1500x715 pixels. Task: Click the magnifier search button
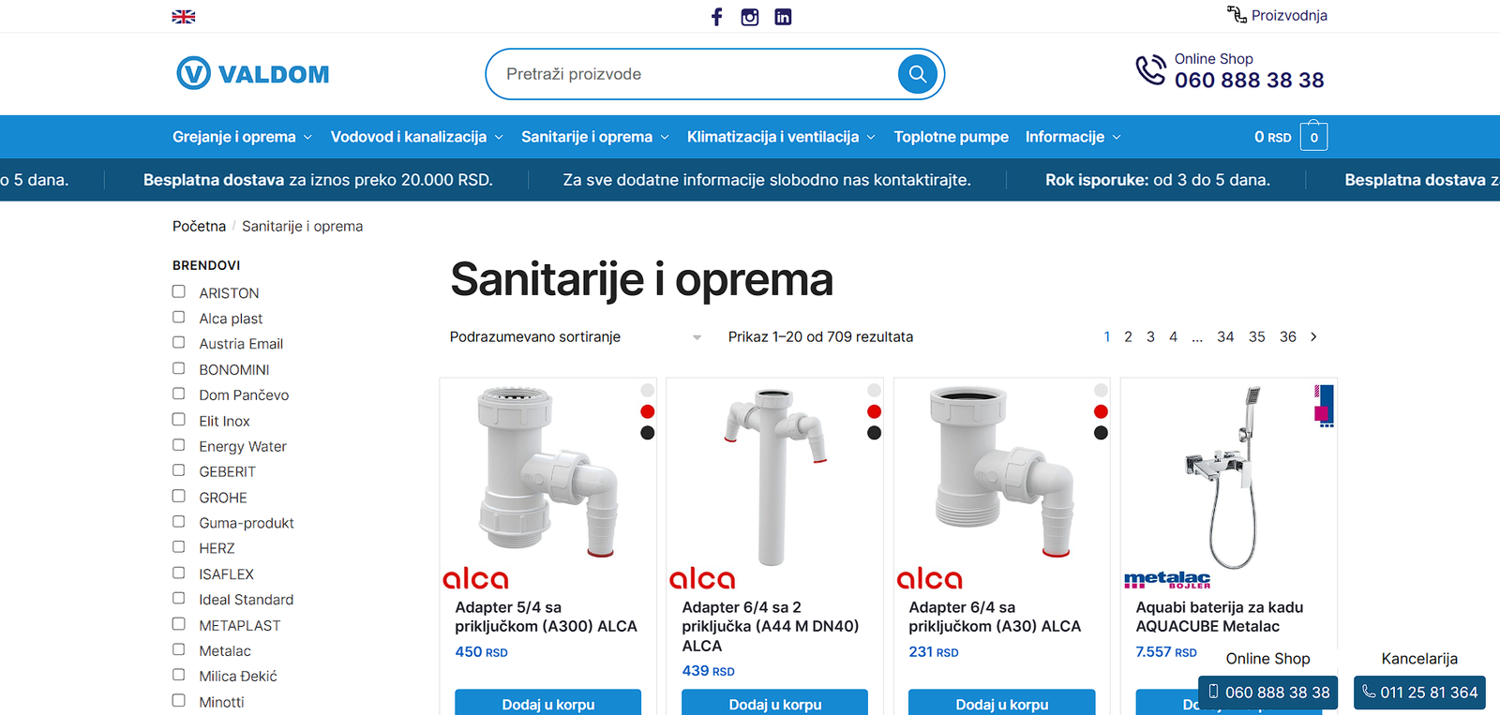[x=918, y=74]
